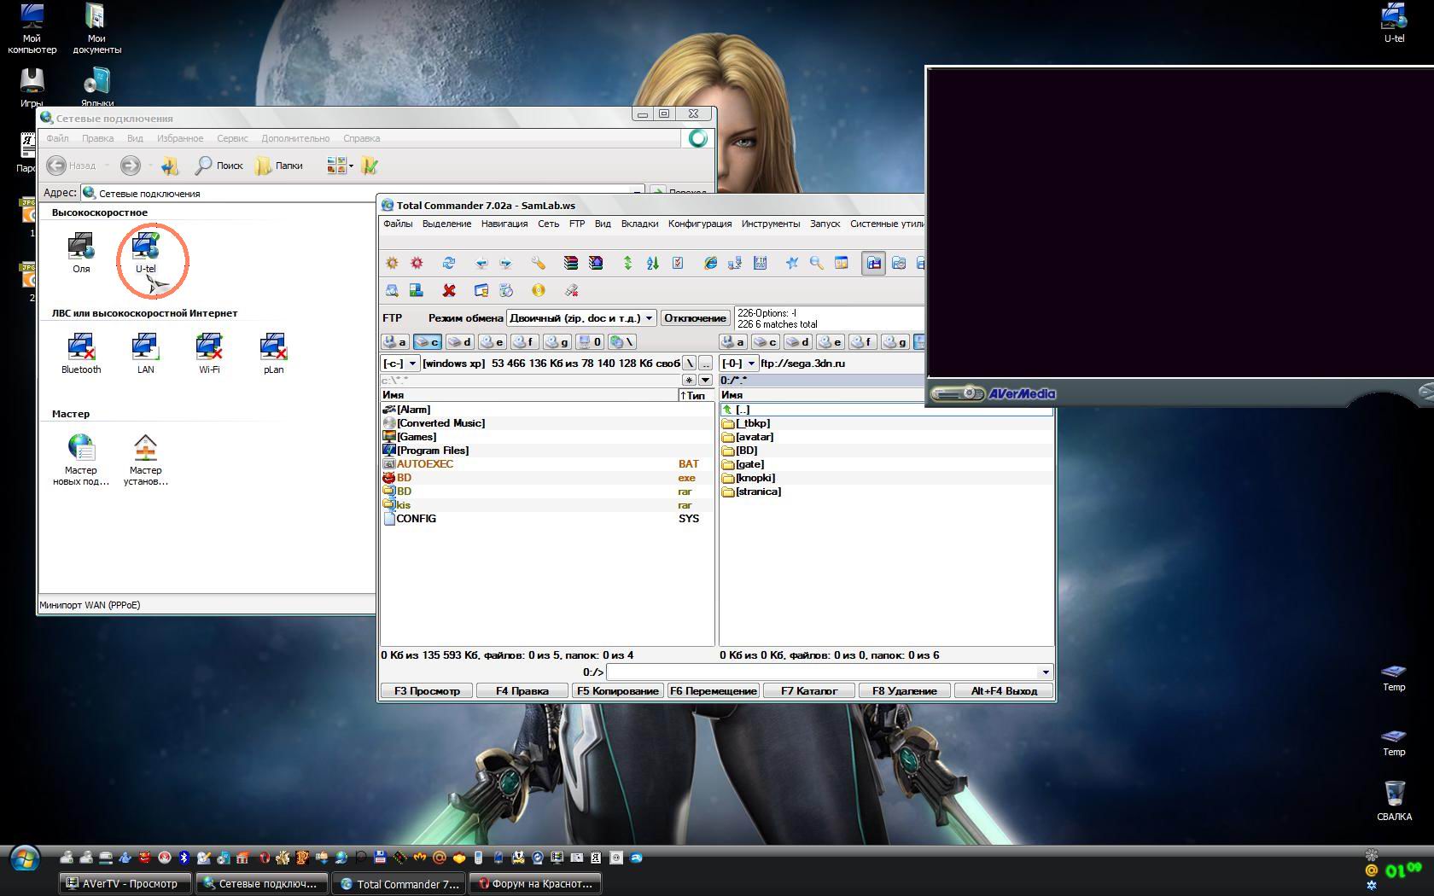Open the Internet Explorer icon in Total Commander toolbar
This screenshot has width=1434, height=896.
pyautogui.click(x=710, y=263)
